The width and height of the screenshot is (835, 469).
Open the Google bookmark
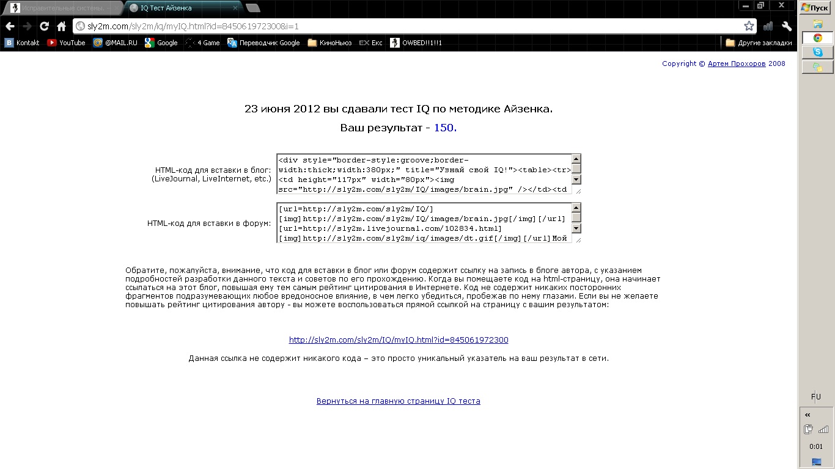pos(161,43)
